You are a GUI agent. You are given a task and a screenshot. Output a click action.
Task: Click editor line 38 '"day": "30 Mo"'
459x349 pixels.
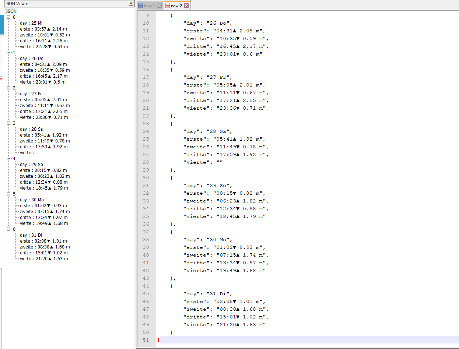(208, 240)
